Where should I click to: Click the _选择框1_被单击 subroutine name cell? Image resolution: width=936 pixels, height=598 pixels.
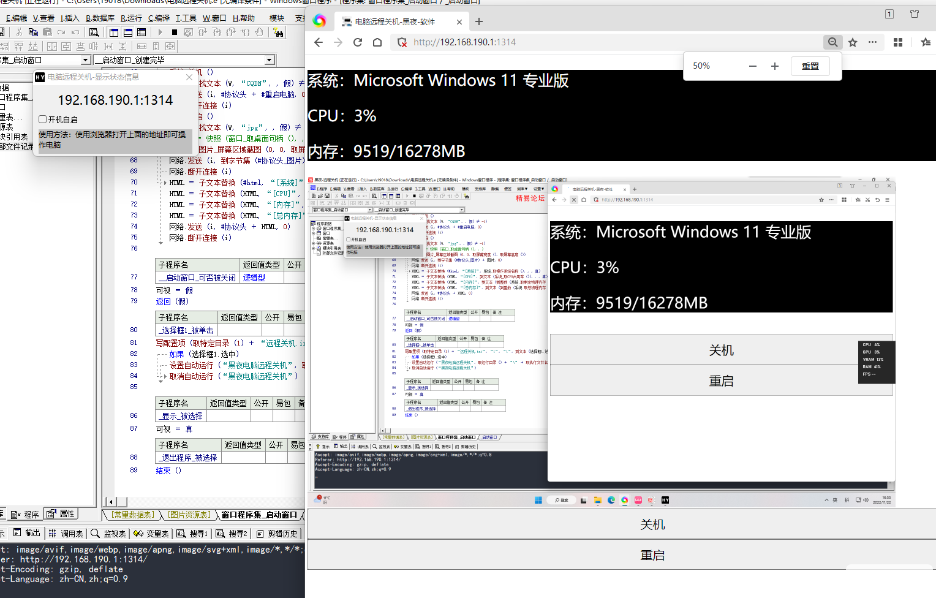[x=187, y=330]
